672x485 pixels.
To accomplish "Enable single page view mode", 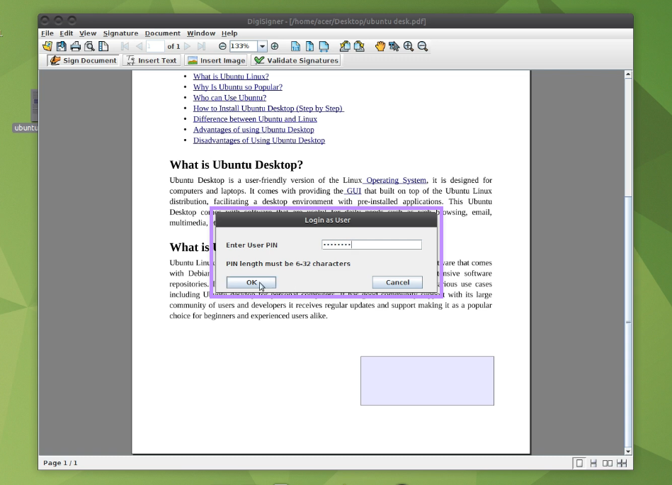I will point(579,463).
